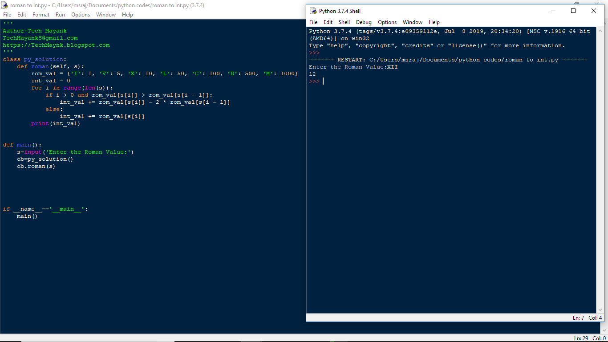Click the 'Ln: 7 Col: 4' shell status bar

pyautogui.click(x=587, y=318)
